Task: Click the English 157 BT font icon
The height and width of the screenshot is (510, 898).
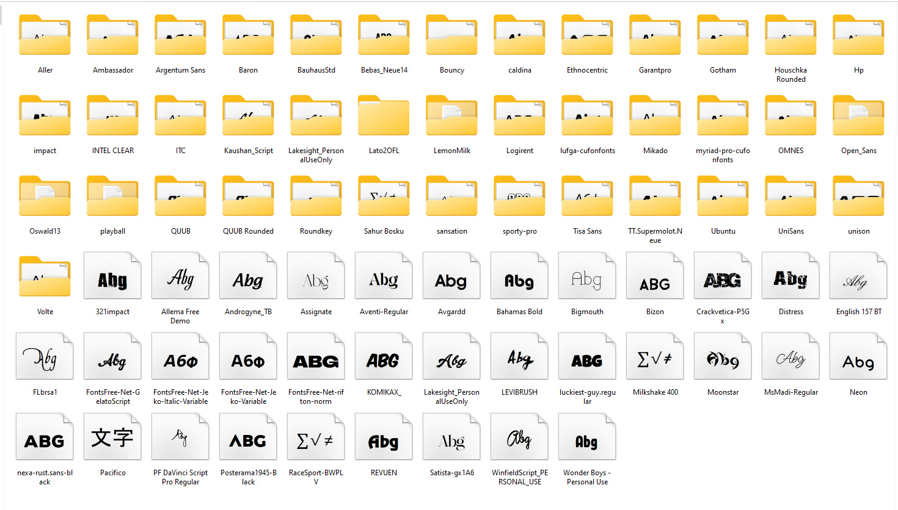Action: pyautogui.click(x=858, y=276)
